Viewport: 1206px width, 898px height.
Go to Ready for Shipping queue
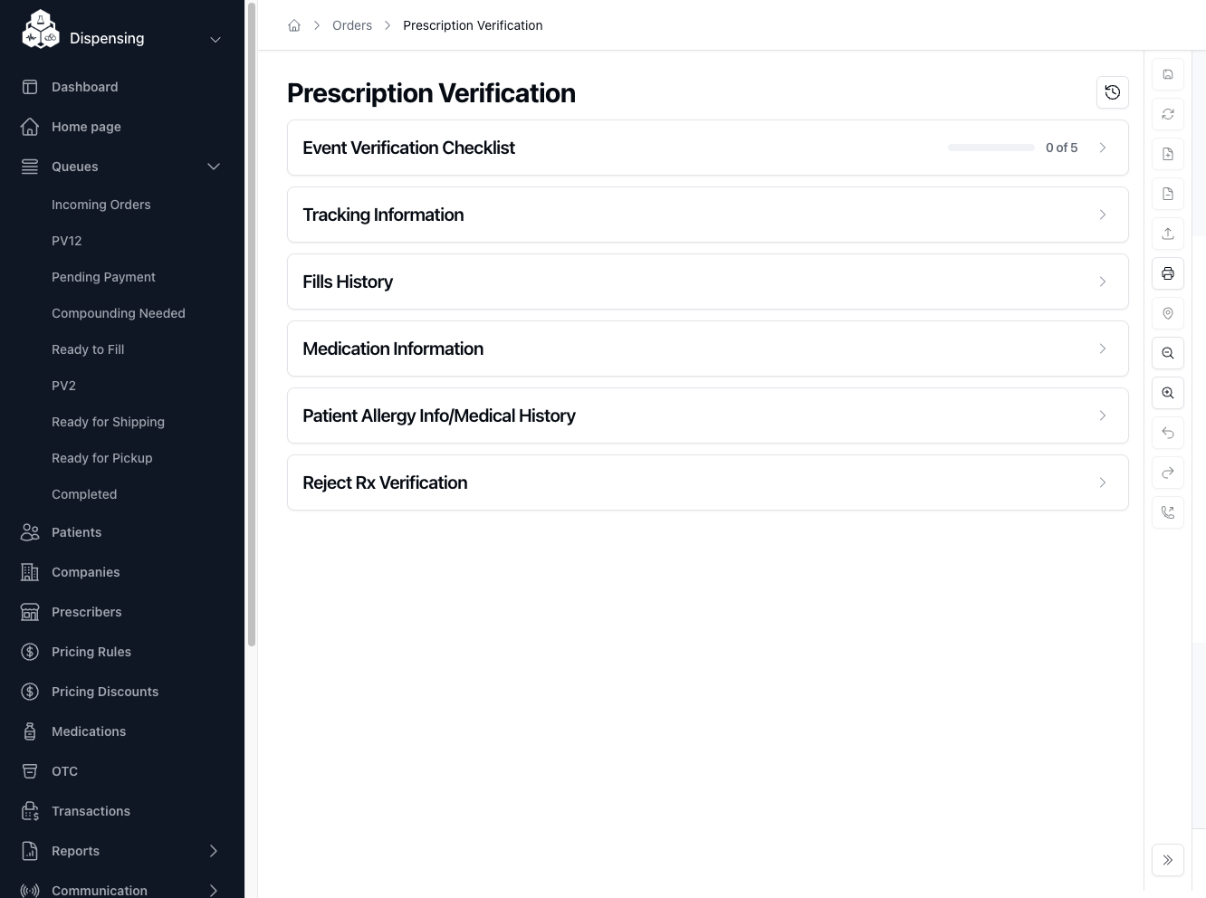[108, 422]
